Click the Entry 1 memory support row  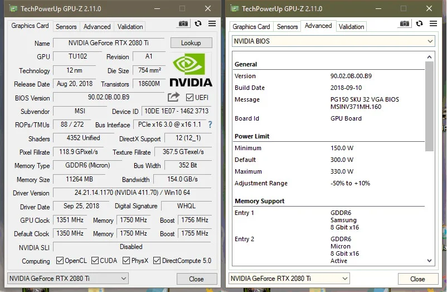click(x=328, y=220)
